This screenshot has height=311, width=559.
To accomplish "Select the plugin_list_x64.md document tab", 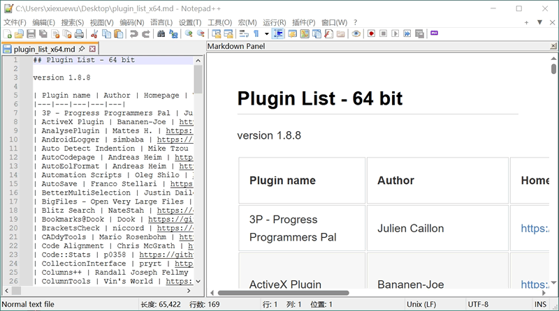I will coord(45,49).
